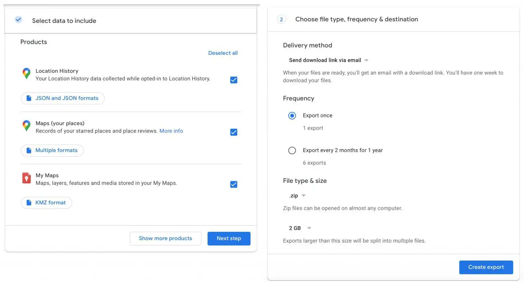Click the step 2 number circle icon
This screenshot has height=283, width=524.
(x=281, y=20)
